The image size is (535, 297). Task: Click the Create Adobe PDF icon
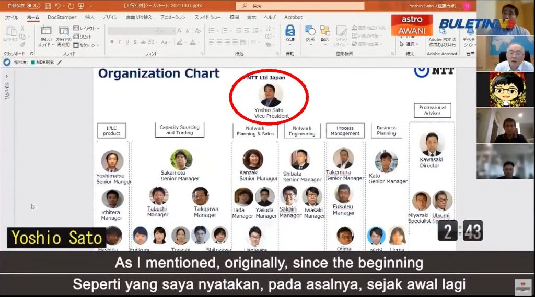tap(442, 32)
